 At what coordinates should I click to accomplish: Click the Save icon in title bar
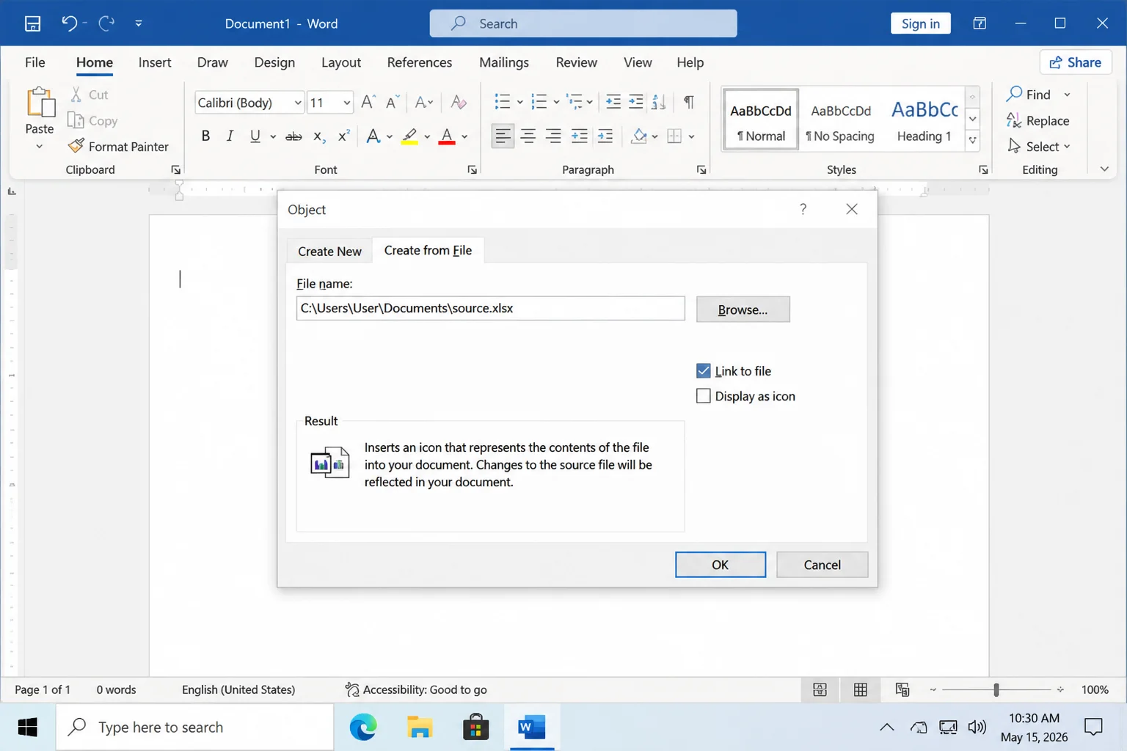click(32, 23)
